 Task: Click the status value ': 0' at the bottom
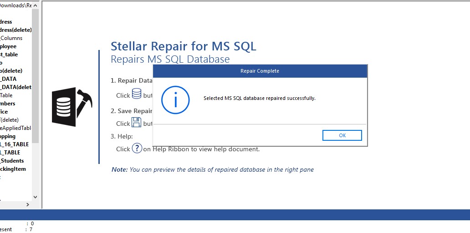coord(30,223)
